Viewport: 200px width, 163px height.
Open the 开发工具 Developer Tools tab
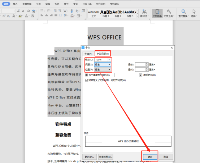click(x=87, y=4)
